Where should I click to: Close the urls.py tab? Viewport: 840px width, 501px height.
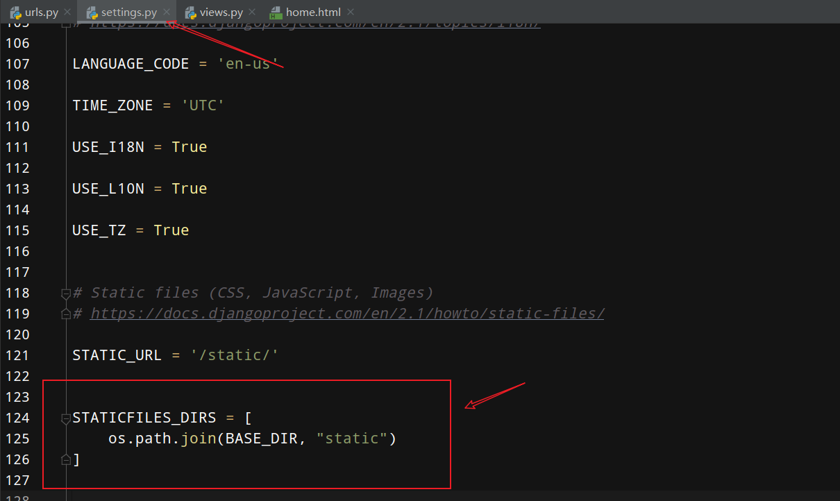(x=67, y=12)
